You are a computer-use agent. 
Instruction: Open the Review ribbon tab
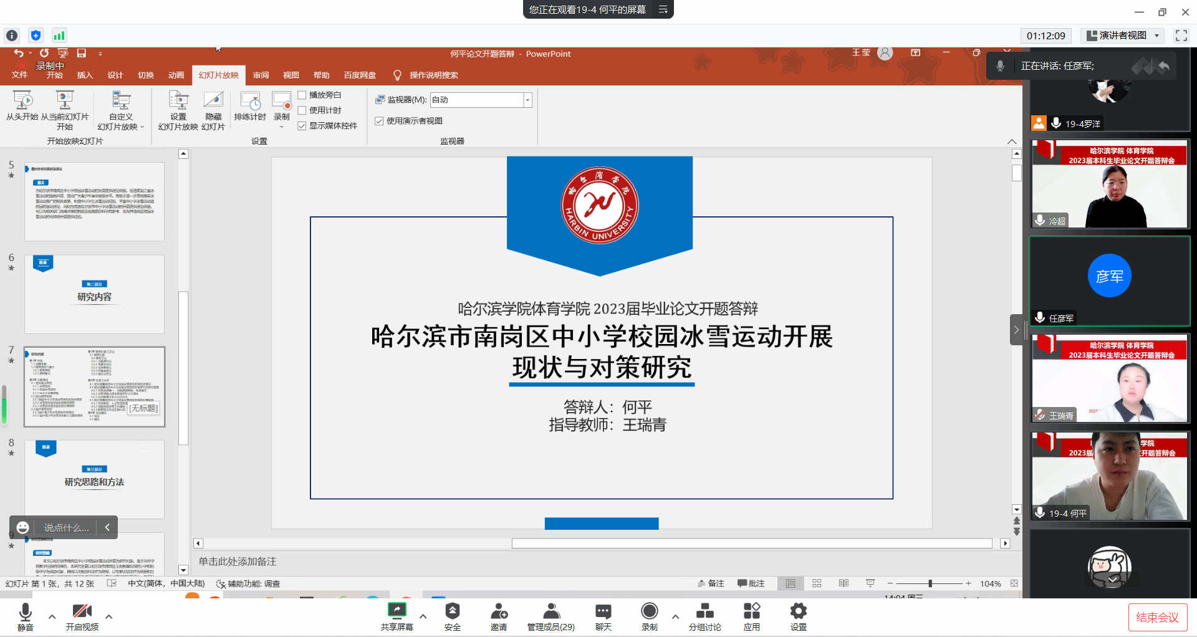pos(261,75)
